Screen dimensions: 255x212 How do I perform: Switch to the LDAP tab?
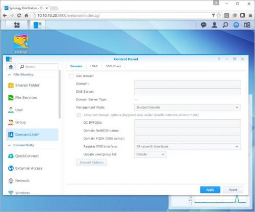click(94, 66)
